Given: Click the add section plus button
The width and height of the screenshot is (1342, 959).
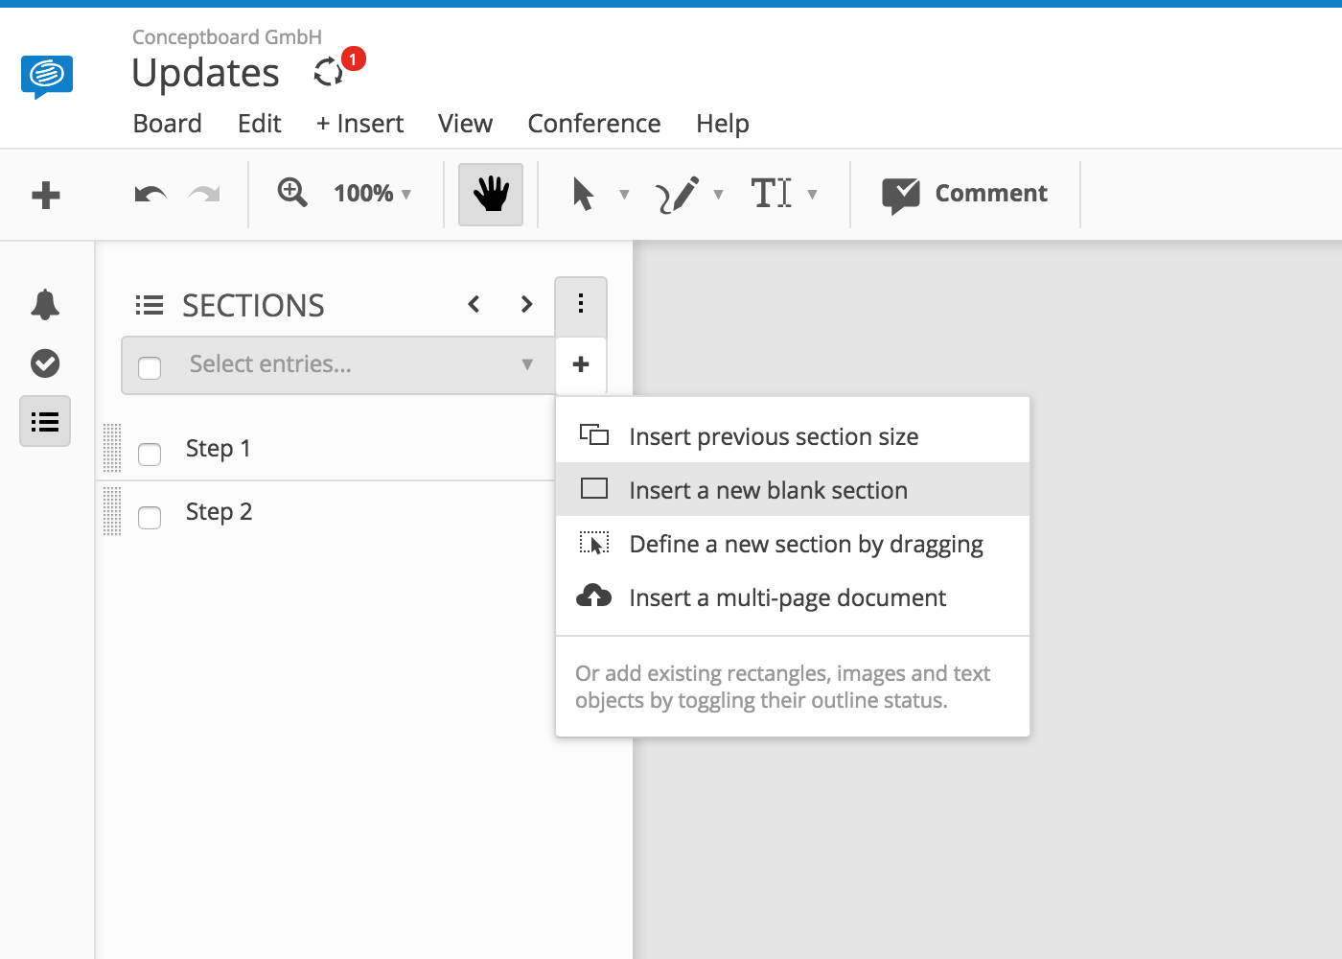Looking at the screenshot, I should point(581,364).
